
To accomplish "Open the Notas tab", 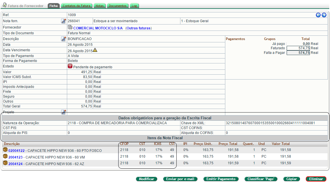I will coord(99,6).
